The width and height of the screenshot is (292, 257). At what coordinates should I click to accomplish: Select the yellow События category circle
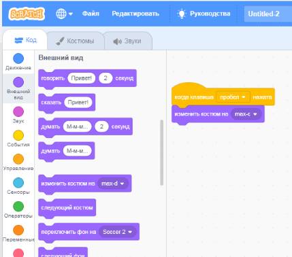click(x=18, y=135)
